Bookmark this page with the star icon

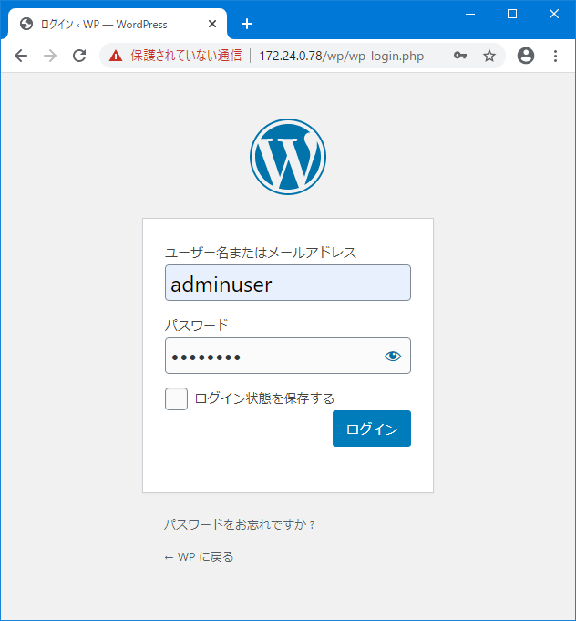(489, 56)
